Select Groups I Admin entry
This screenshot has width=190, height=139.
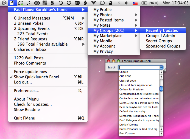point(163,36)
